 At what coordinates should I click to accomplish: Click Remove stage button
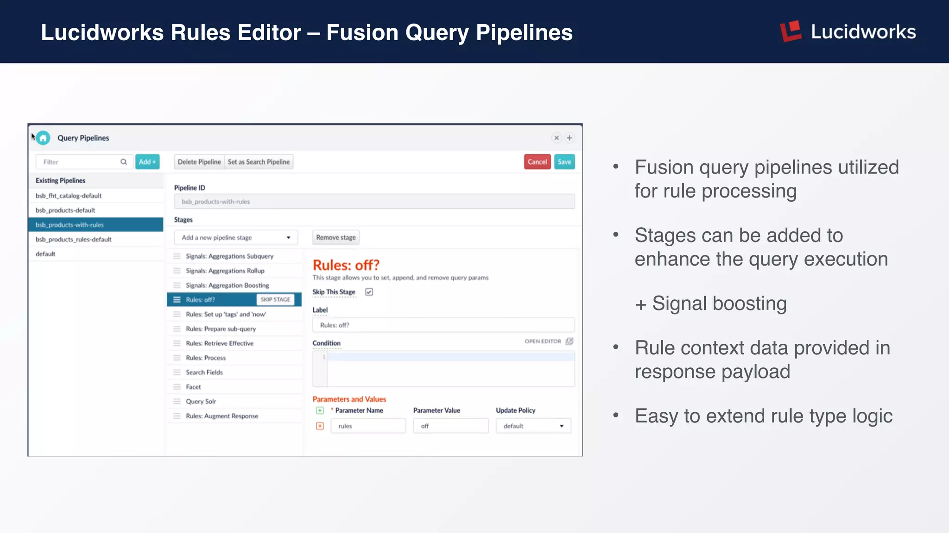click(x=336, y=237)
